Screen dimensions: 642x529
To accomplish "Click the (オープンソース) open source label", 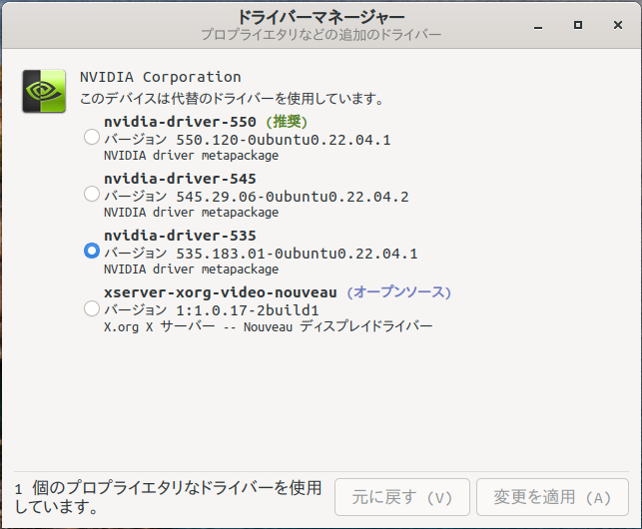I will (399, 292).
